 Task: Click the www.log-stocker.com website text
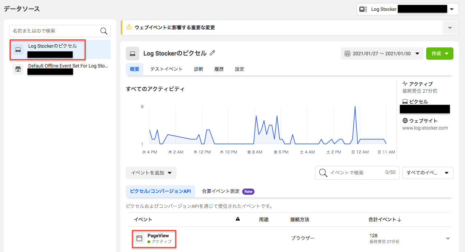click(x=425, y=128)
